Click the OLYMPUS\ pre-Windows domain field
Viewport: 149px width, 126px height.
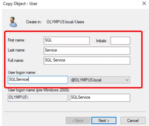coord(38,98)
